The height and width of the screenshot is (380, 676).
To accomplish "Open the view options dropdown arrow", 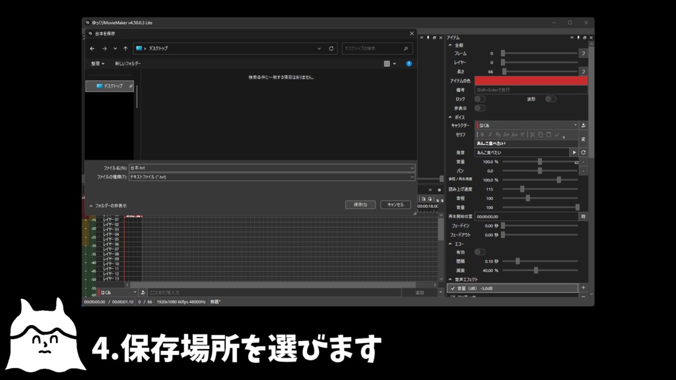I will 395,64.
